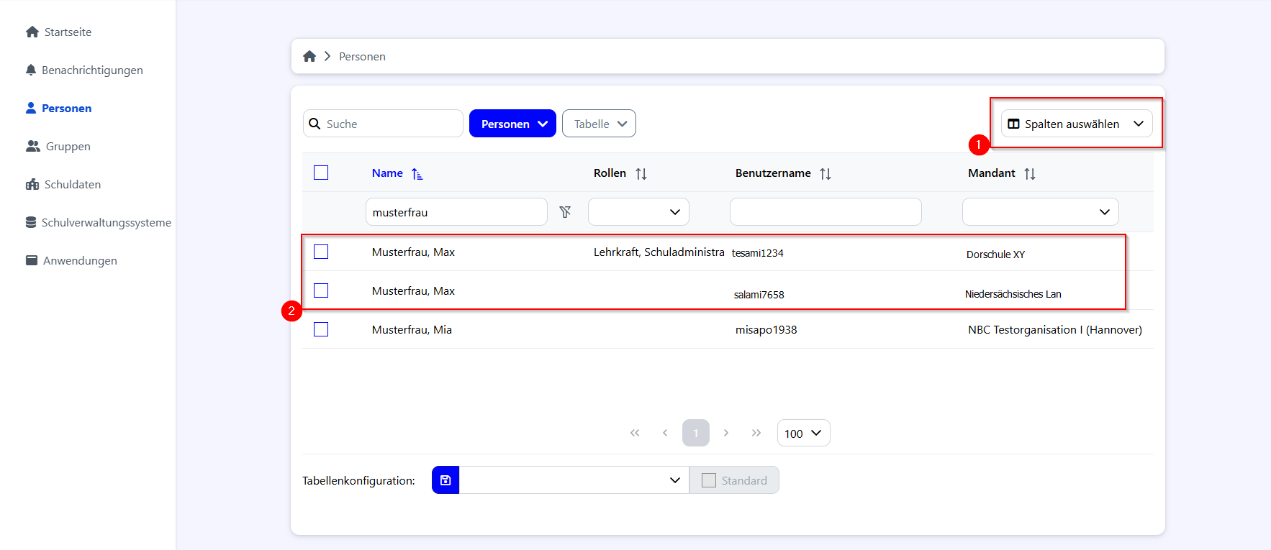1271x550 pixels.
Task: Expand the Rollen filter dropdown
Action: pos(638,212)
